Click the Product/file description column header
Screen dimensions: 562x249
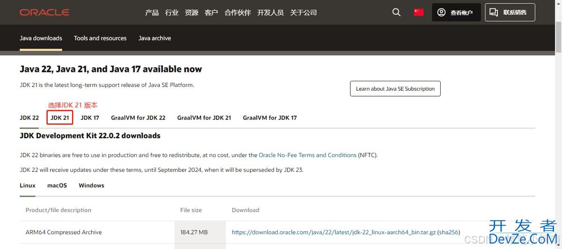tap(59, 210)
